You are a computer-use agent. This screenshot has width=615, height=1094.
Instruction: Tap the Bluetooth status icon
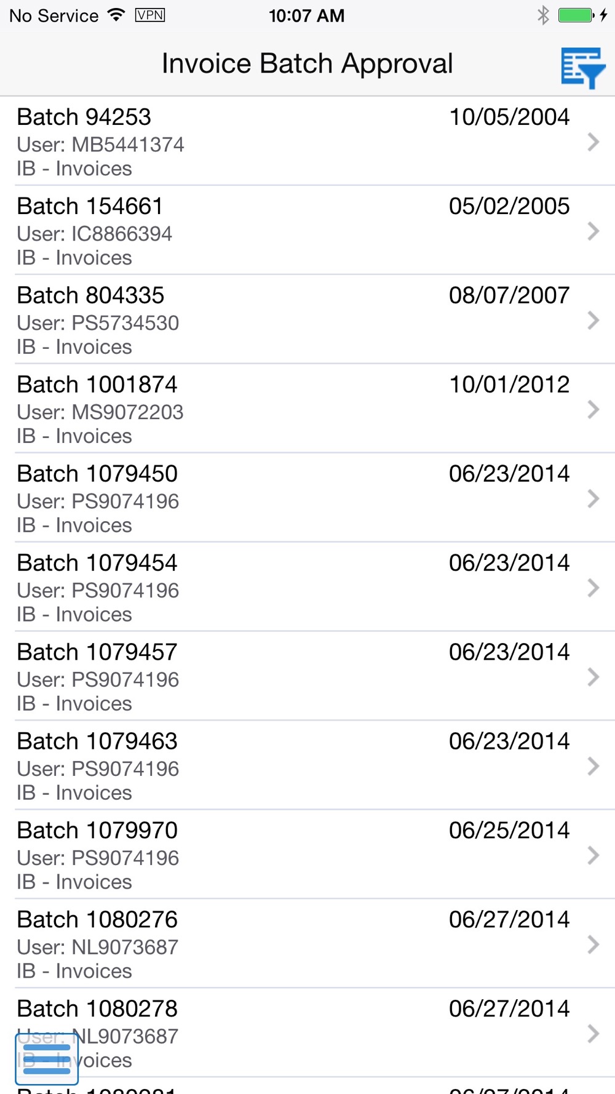tap(542, 15)
